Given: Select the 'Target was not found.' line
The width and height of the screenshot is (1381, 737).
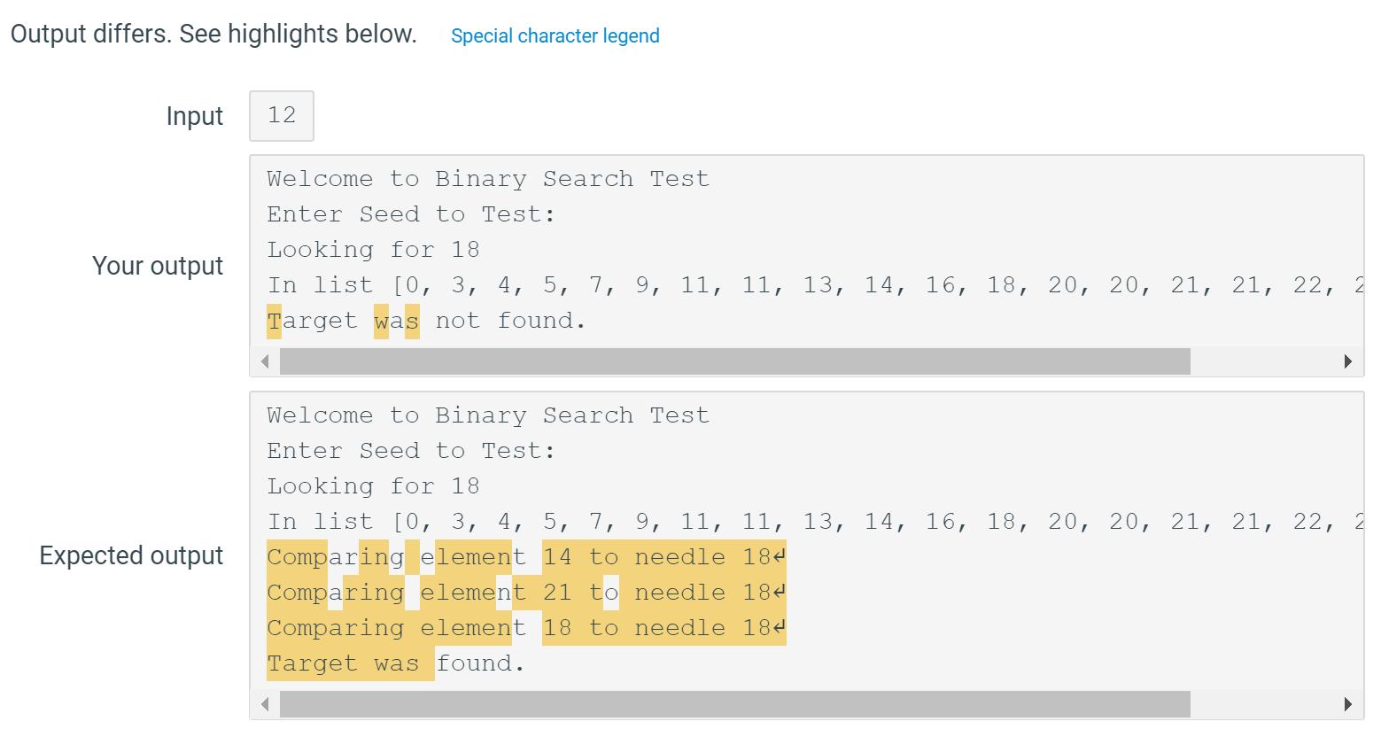Looking at the screenshot, I should pyautogui.click(x=425, y=320).
